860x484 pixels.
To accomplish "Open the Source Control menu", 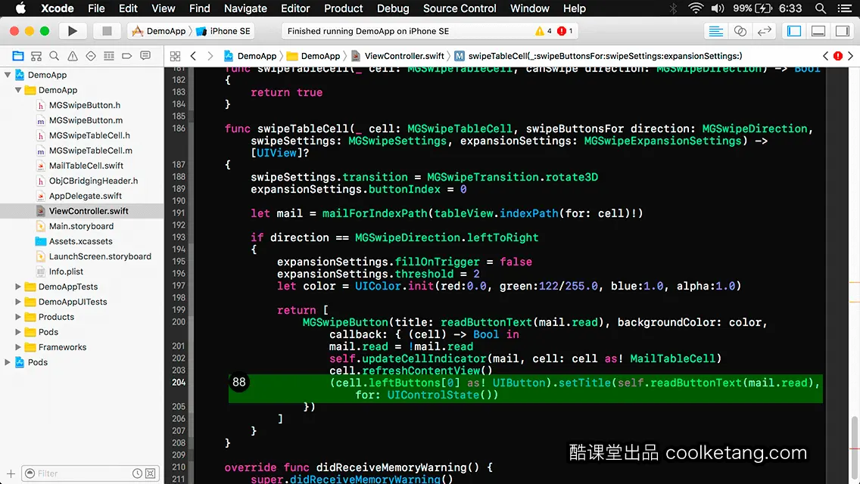I will [x=460, y=8].
